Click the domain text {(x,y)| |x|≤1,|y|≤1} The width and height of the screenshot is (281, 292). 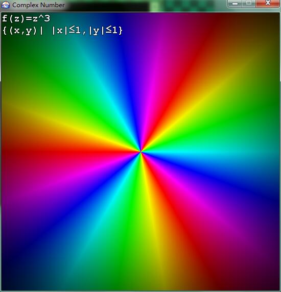[63, 31]
